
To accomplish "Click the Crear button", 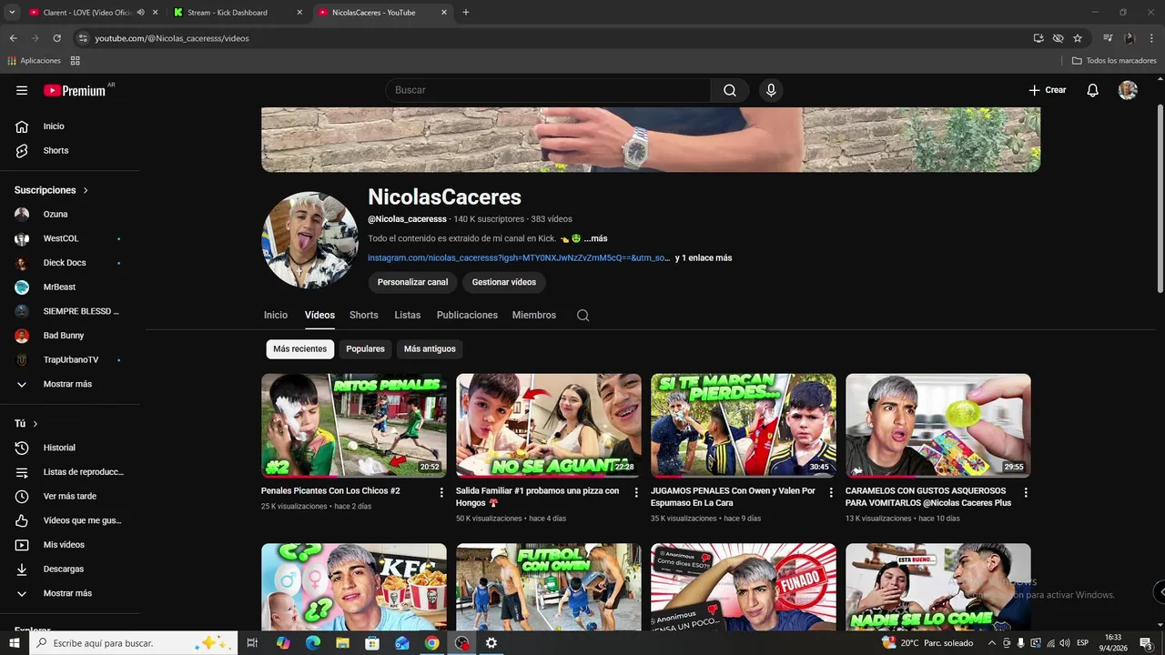I will click(1048, 90).
